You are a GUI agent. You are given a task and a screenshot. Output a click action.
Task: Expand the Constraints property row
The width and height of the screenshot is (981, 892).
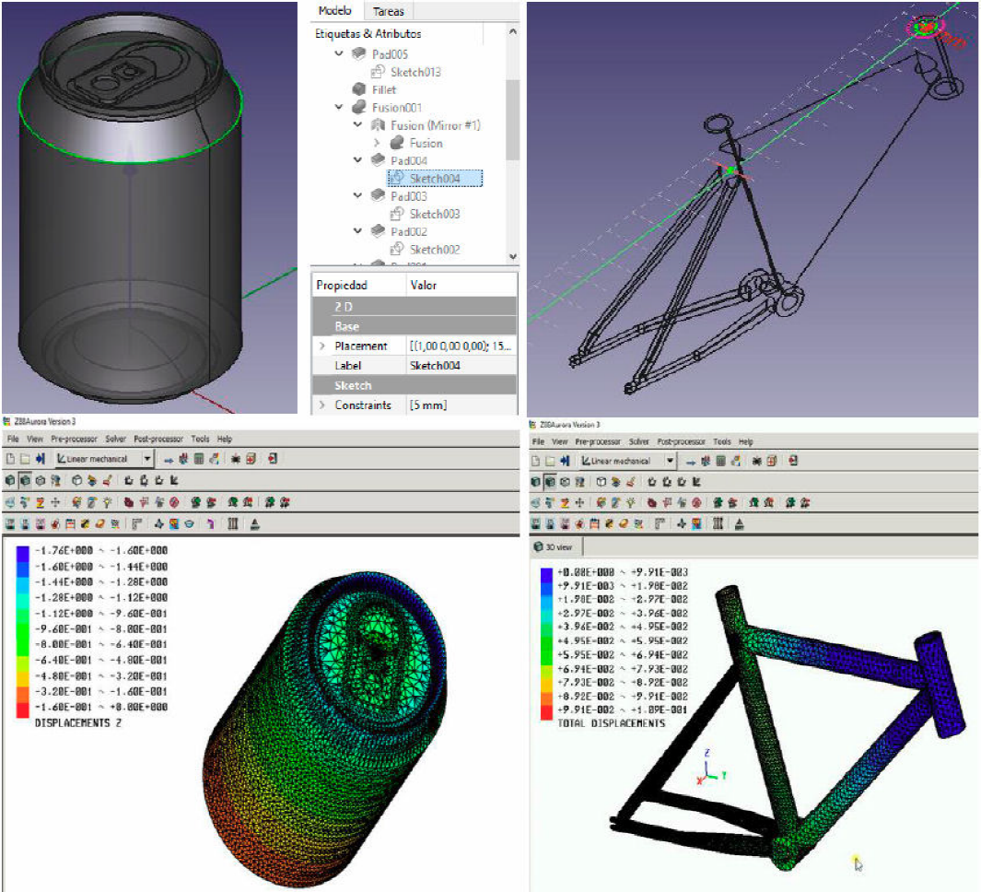(322, 405)
